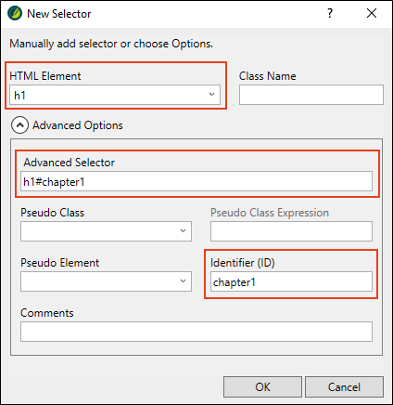The width and height of the screenshot is (393, 405).
Task: Click the Identifier (ID) field containing chapter1
Action: (x=291, y=281)
